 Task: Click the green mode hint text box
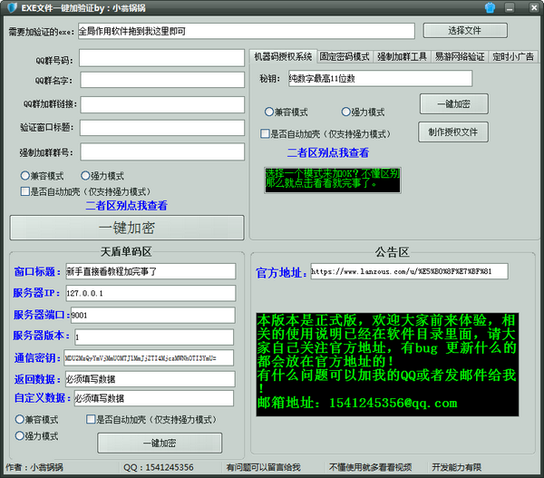(x=333, y=180)
